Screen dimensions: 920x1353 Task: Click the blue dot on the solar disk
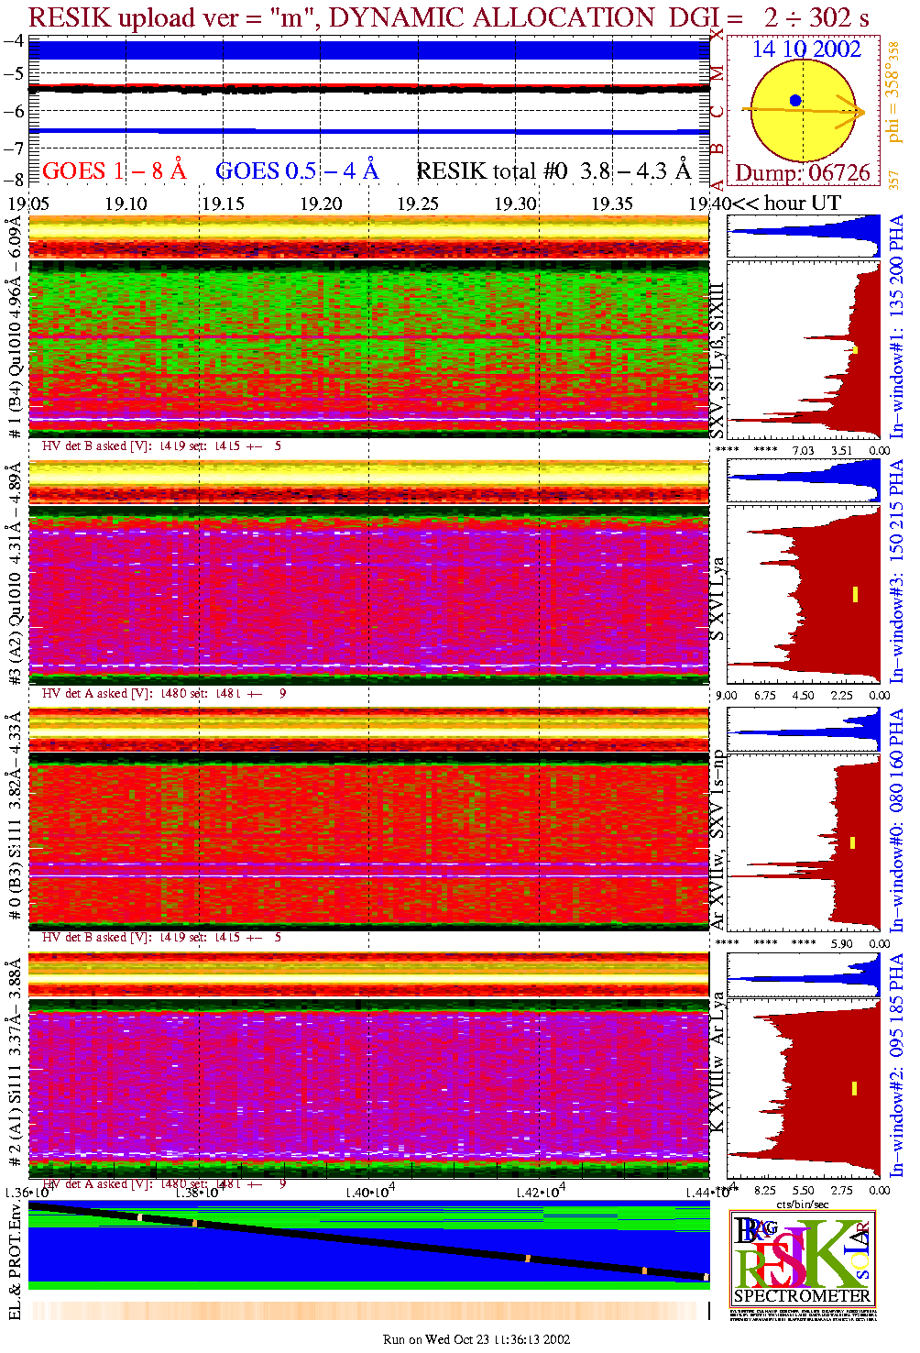[795, 101]
